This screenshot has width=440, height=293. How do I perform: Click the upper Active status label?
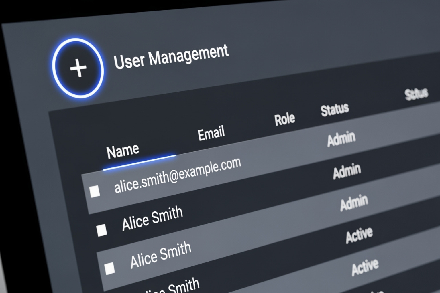359,235
